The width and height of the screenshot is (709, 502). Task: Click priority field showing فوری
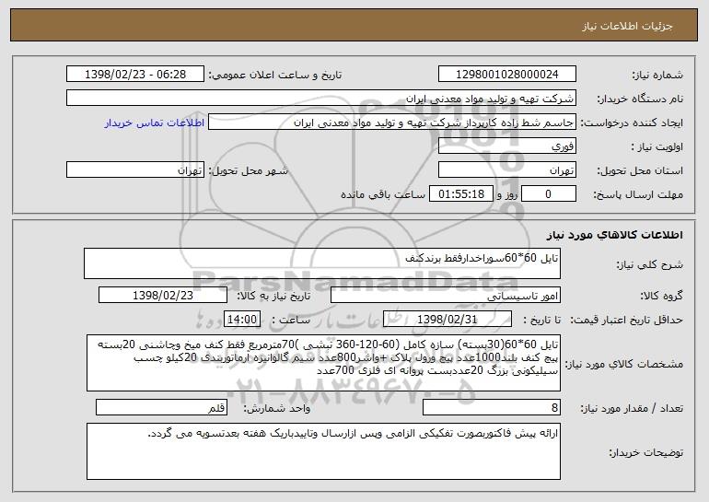pyautogui.click(x=506, y=146)
